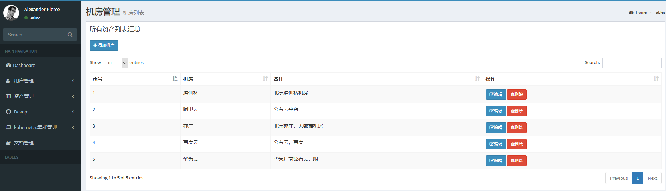Delete the 华为云 row with 删除
666x191 pixels.
517,161
